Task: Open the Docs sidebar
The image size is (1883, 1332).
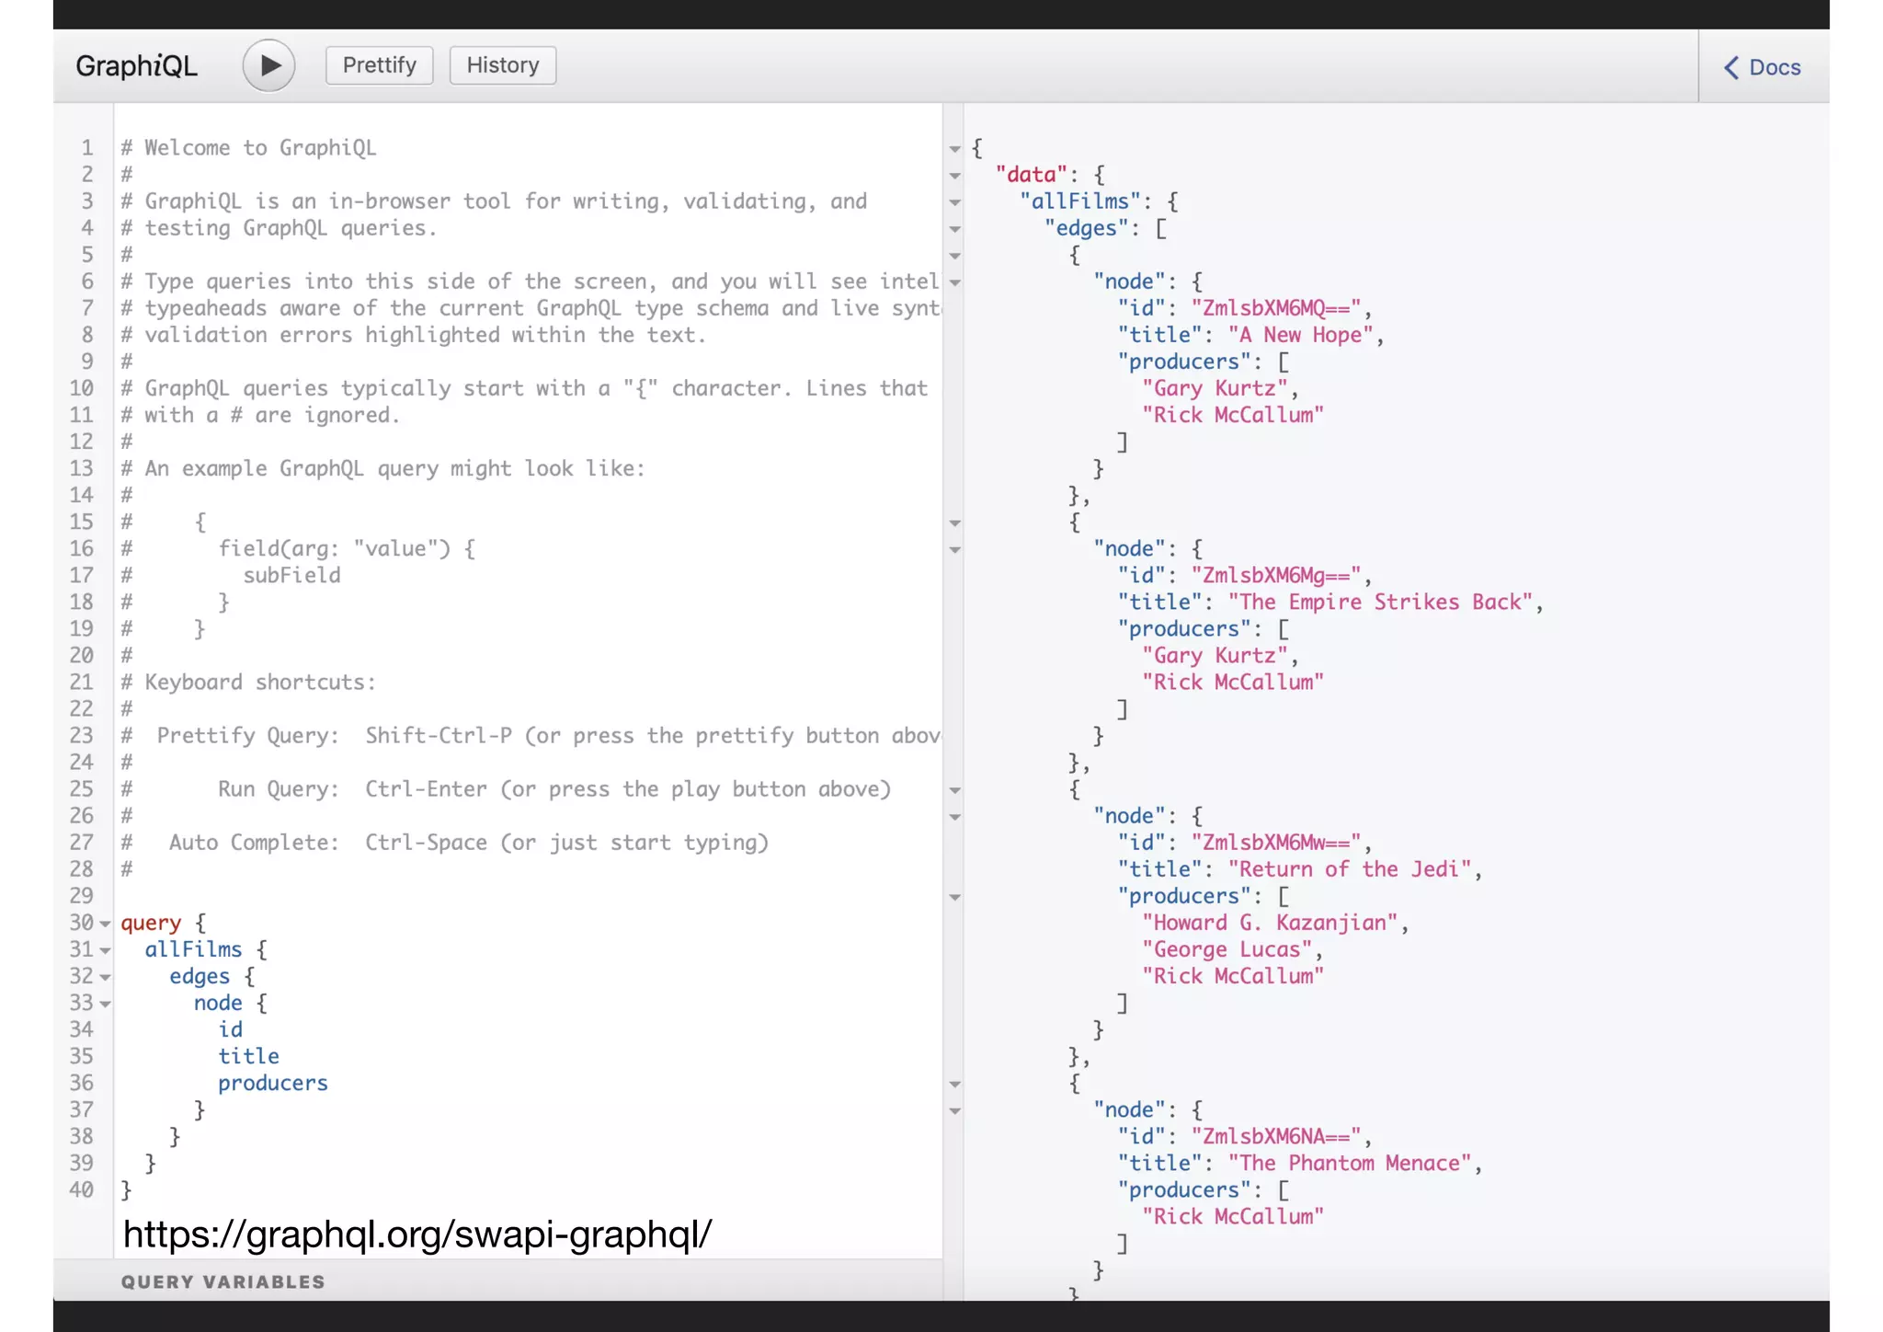Action: (1763, 67)
